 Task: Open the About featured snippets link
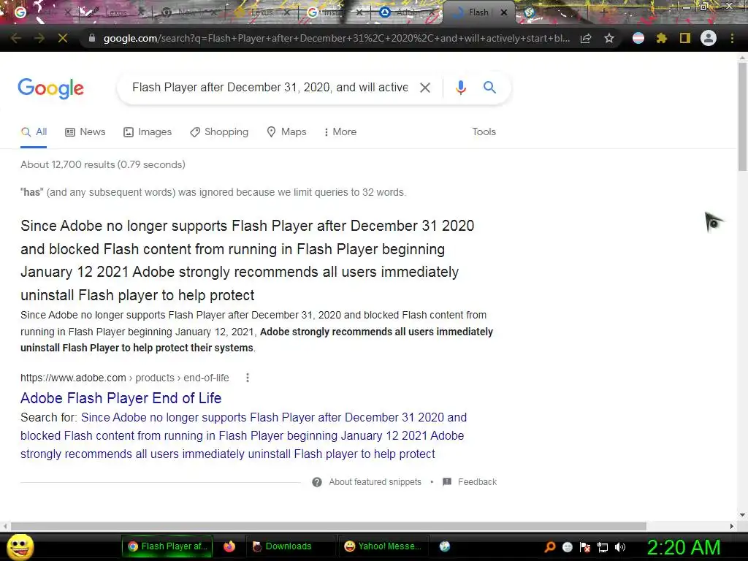point(375,482)
